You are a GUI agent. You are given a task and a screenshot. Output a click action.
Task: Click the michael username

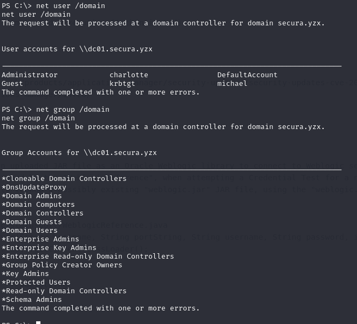[232, 84]
